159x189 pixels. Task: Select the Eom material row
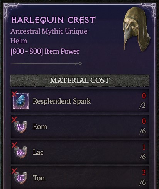pyautogui.click(x=80, y=127)
